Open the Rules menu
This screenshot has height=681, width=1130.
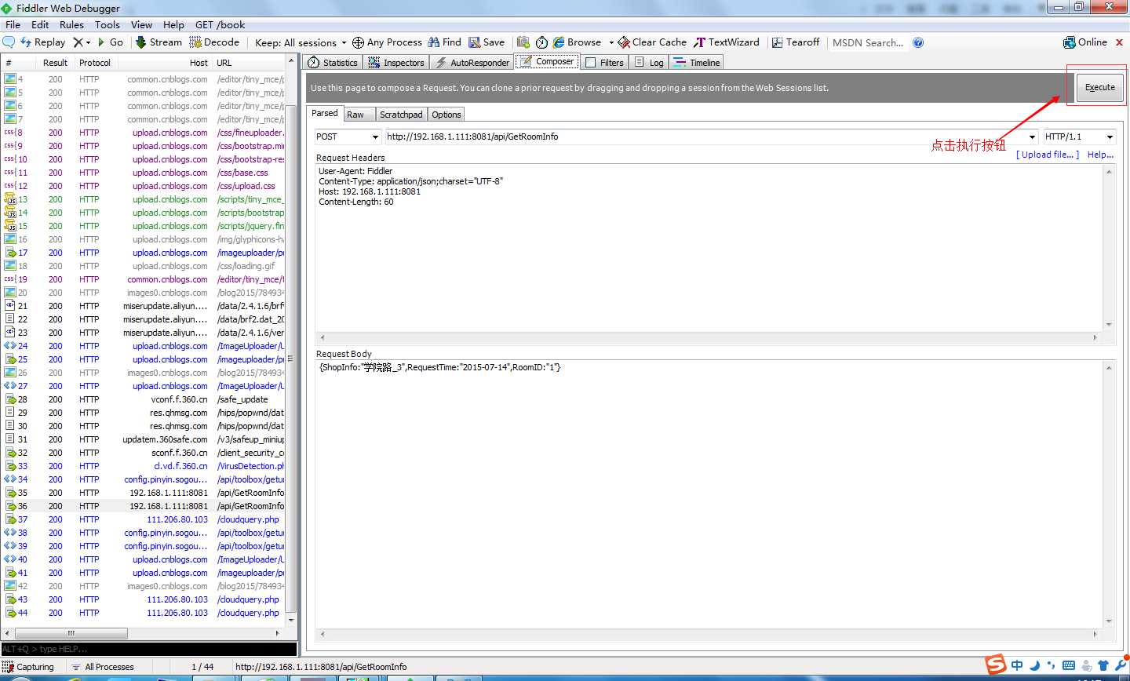[72, 24]
